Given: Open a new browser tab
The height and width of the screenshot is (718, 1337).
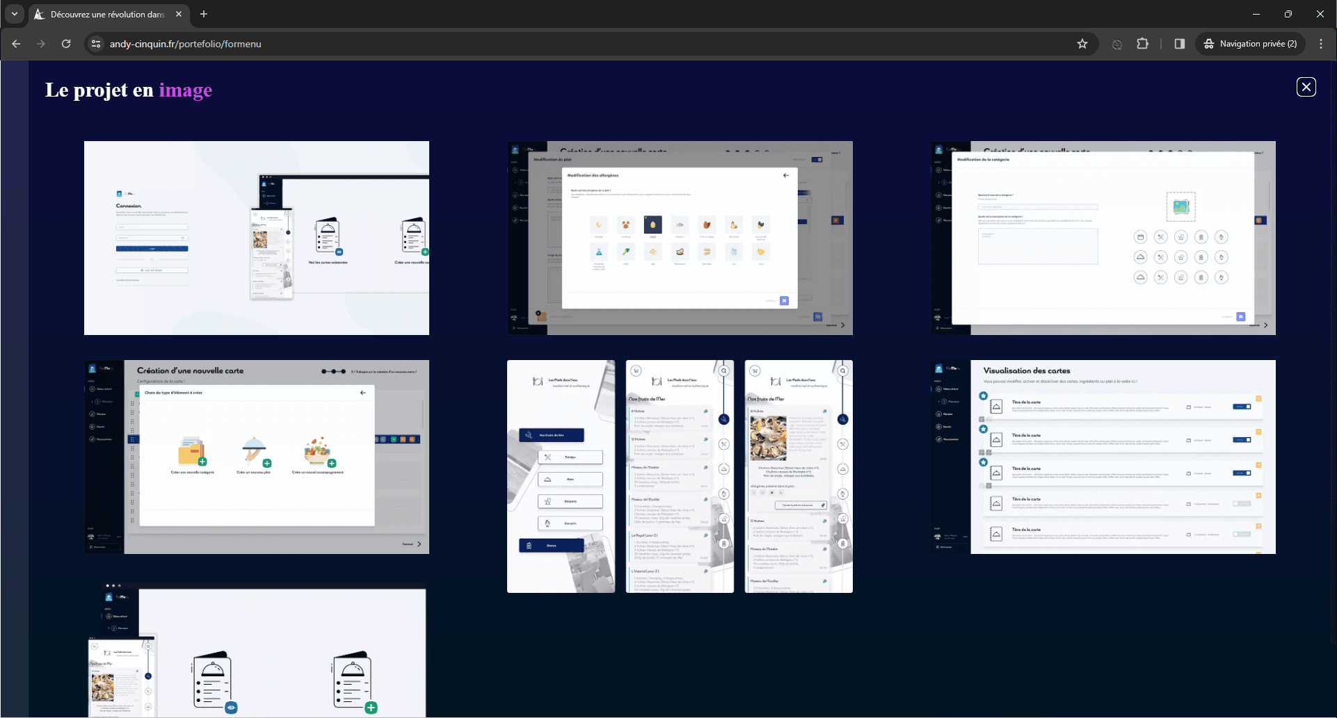Looking at the screenshot, I should pyautogui.click(x=204, y=14).
